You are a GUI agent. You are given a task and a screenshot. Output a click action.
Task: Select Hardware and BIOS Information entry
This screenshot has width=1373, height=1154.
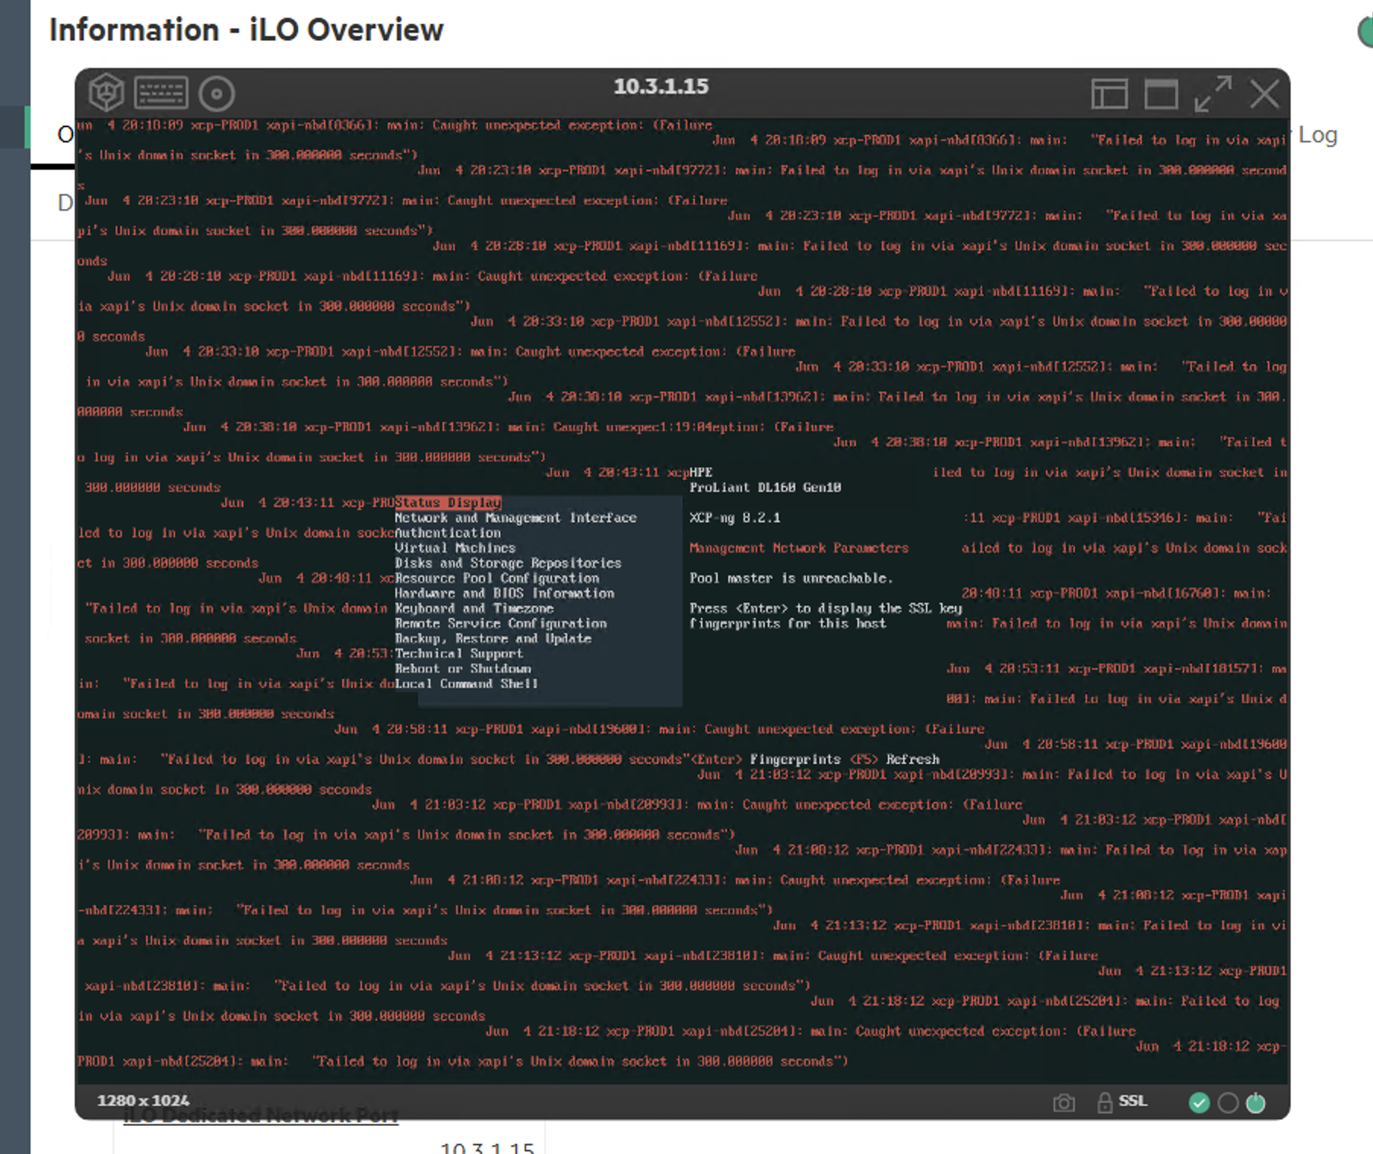504,594
